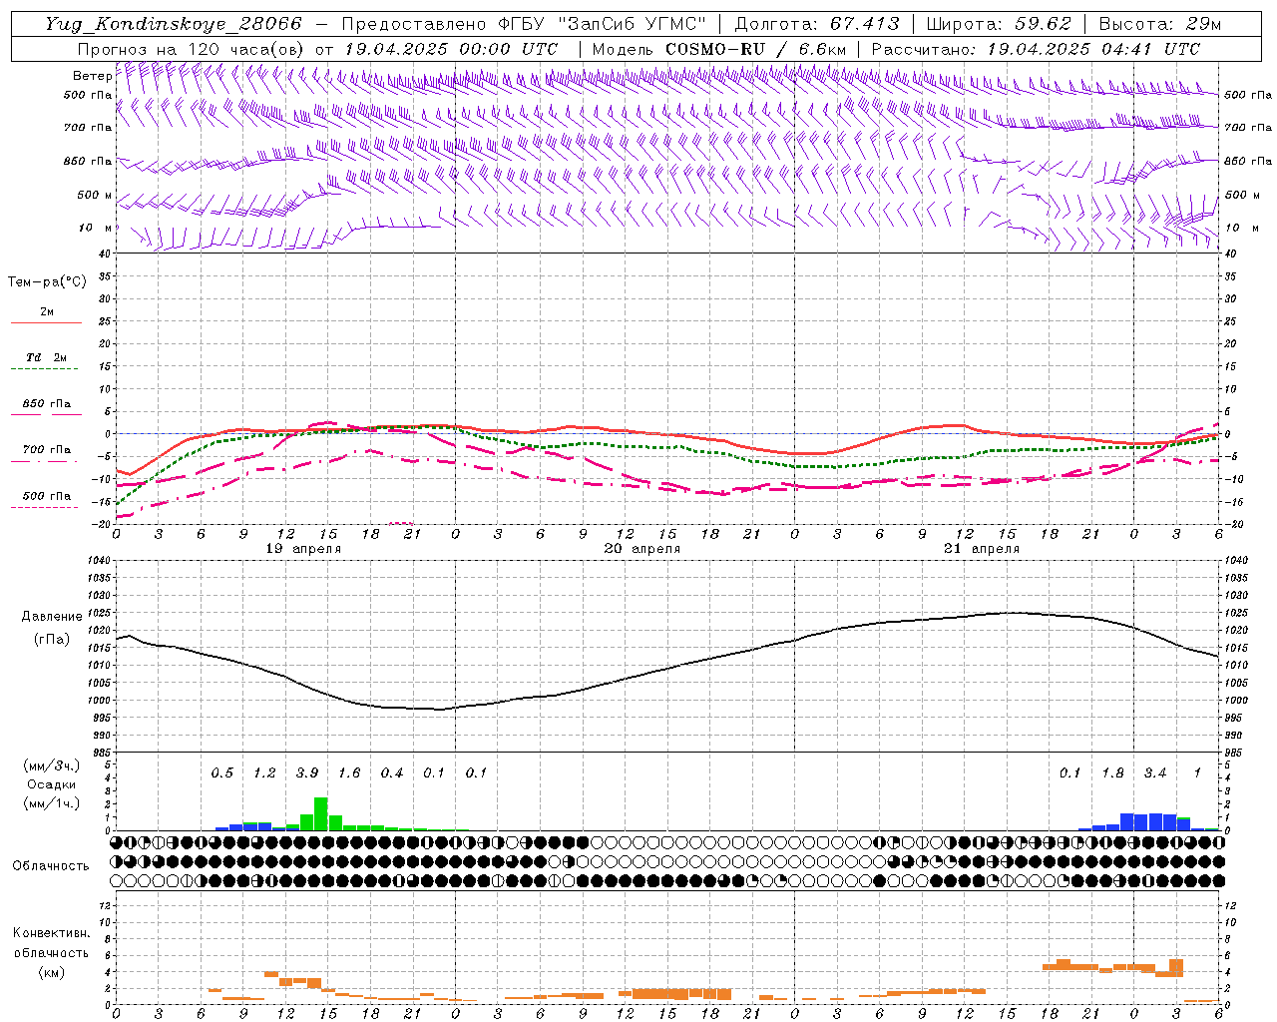Click the Ветер wind panel label
The height and width of the screenshot is (1022, 1277).
[92, 76]
